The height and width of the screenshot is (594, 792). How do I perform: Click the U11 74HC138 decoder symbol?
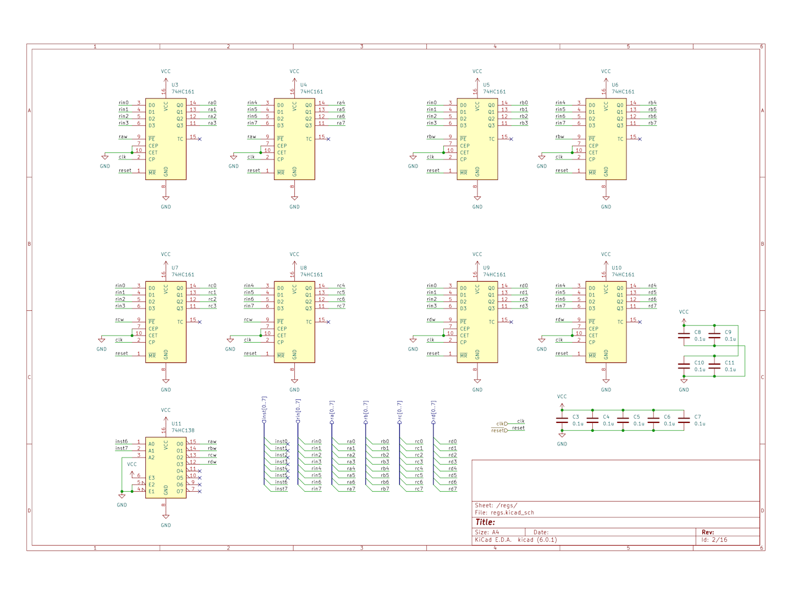[166, 468]
